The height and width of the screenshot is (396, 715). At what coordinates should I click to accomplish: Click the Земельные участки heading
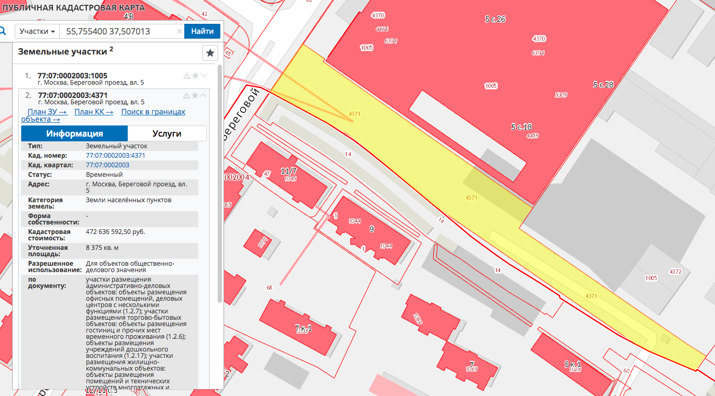[x=66, y=51]
